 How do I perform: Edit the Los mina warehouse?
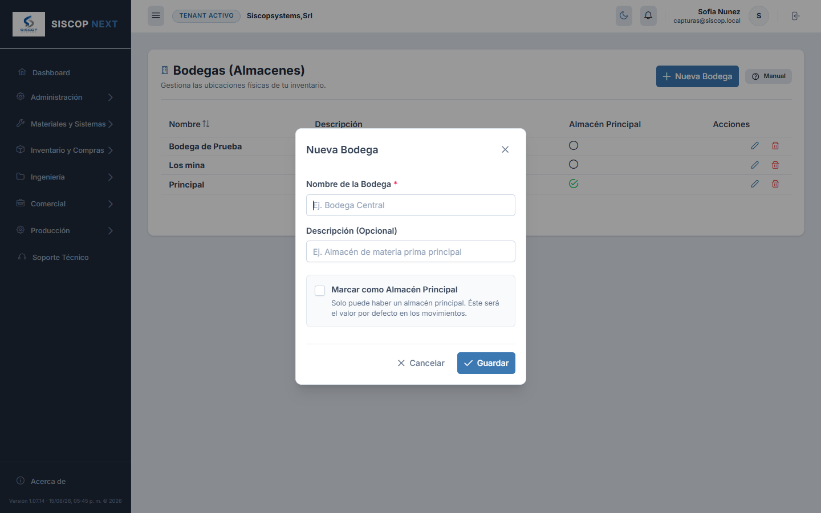(x=755, y=165)
